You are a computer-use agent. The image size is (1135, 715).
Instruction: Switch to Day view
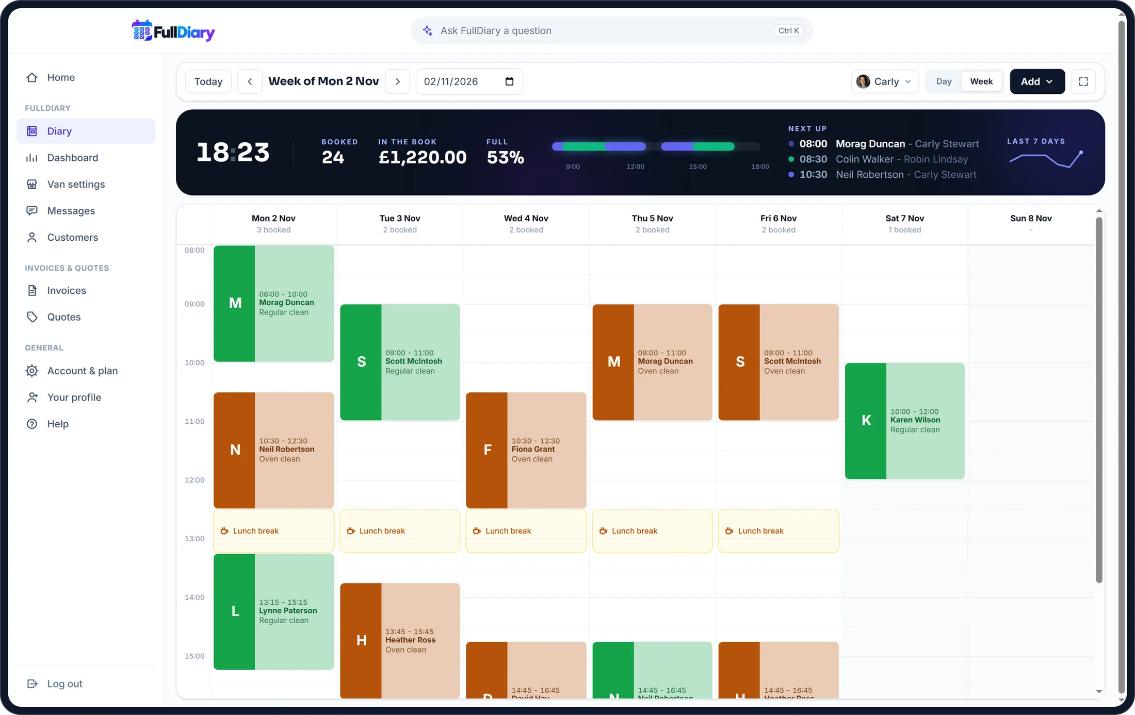tap(944, 81)
